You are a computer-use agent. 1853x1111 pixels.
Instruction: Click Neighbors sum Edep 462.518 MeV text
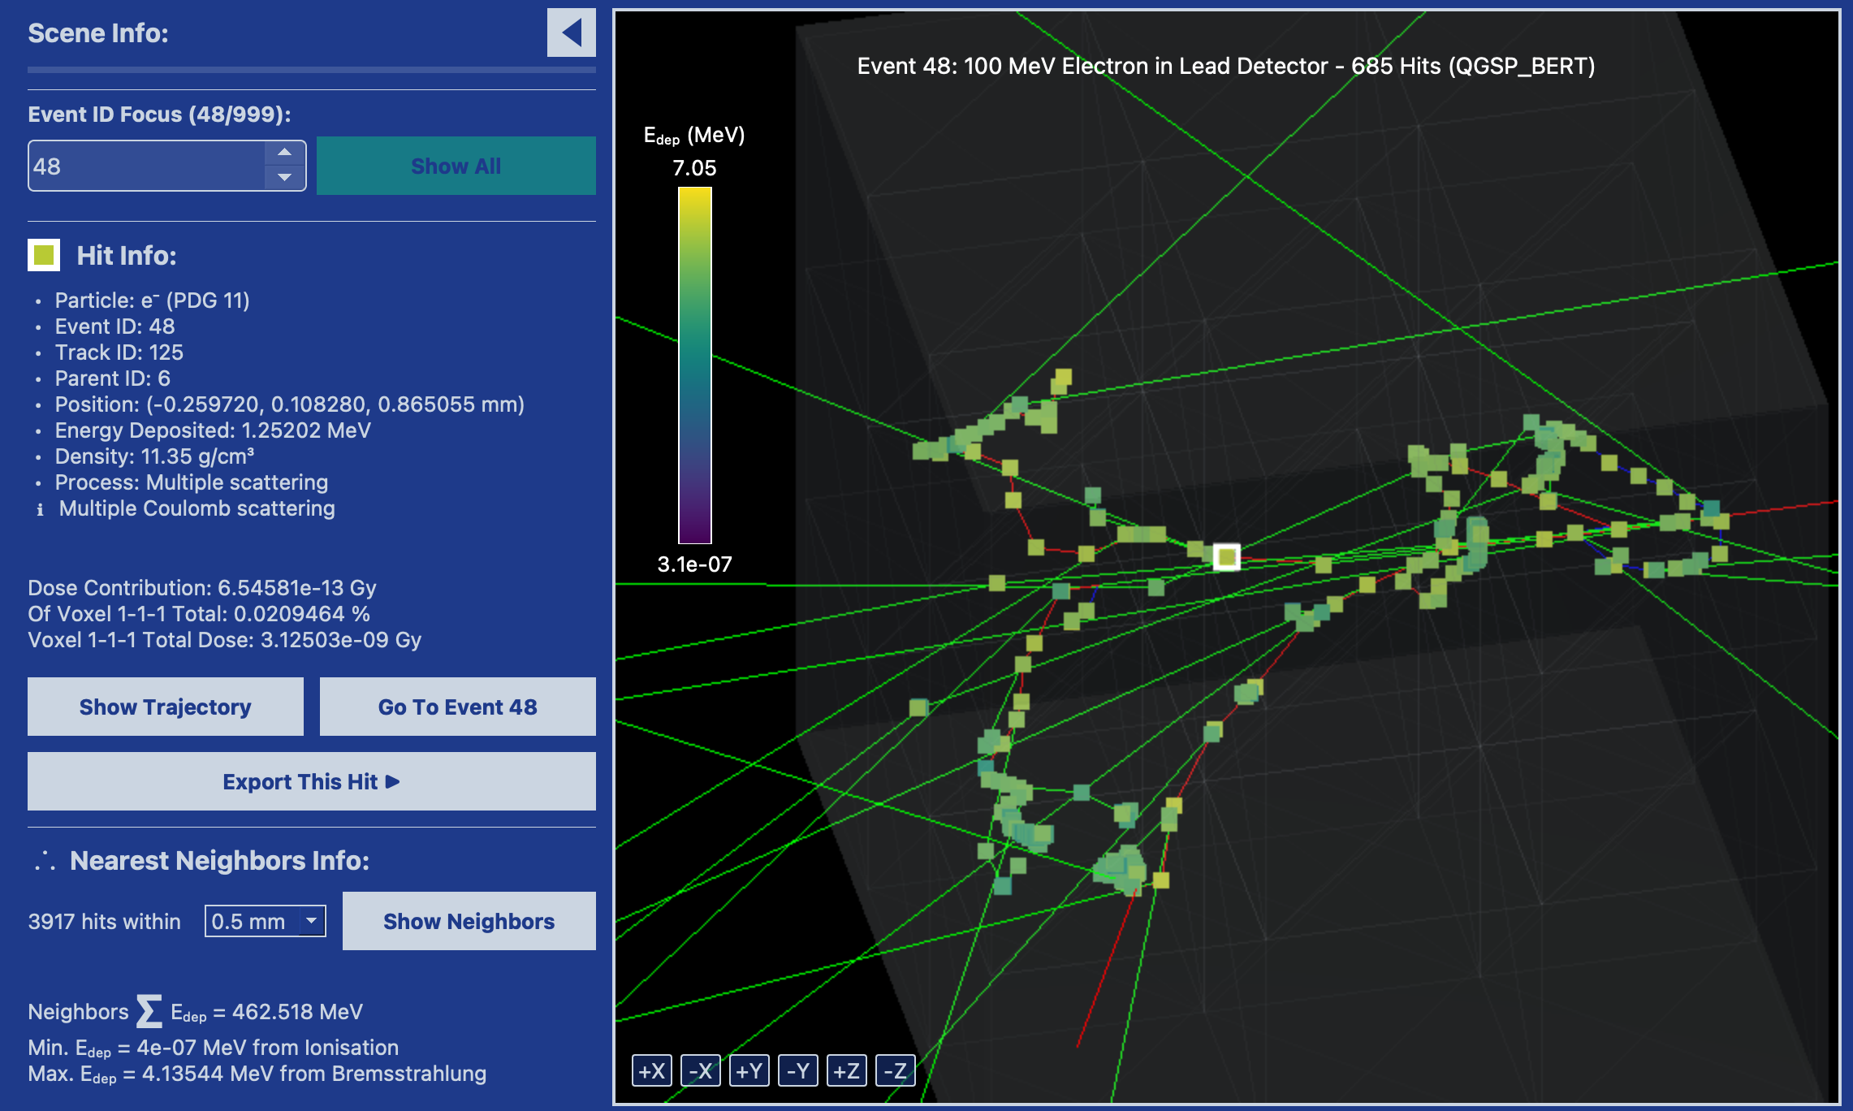(196, 1012)
